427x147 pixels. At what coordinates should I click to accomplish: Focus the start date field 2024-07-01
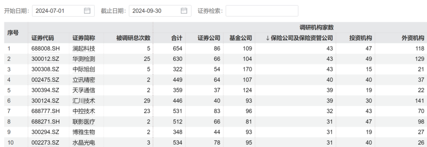click(63, 11)
